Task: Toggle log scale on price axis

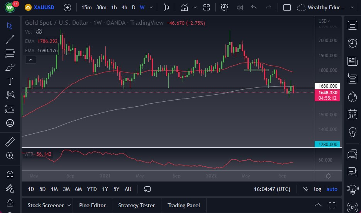Action: [317, 189]
